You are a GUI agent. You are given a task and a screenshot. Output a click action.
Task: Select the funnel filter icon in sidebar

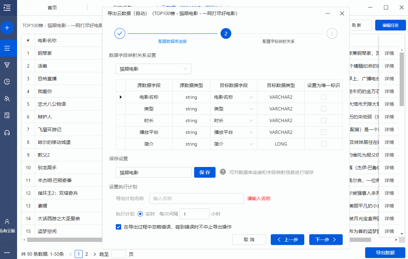7,65
